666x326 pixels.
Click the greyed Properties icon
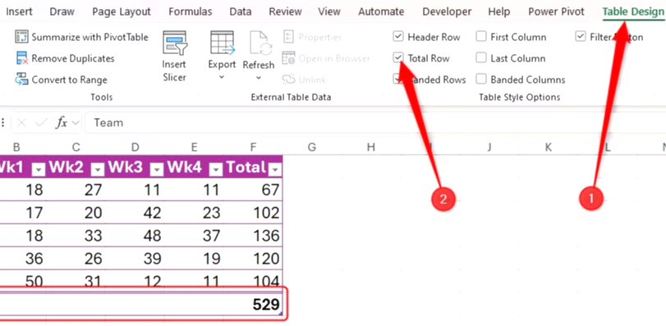tap(288, 37)
